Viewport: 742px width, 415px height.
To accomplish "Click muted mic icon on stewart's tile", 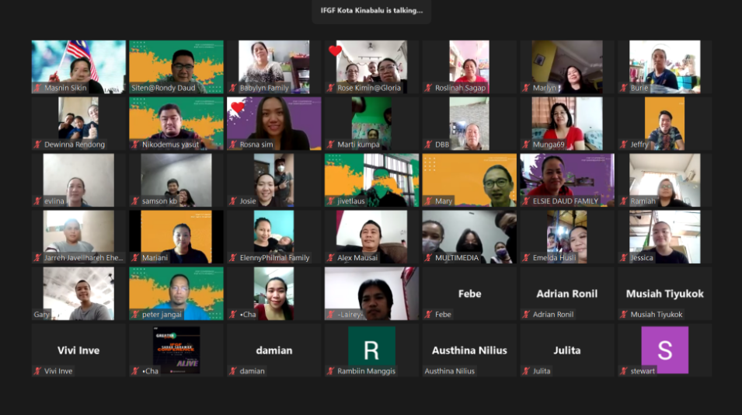I will pyautogui.click(x=624, y=371).
